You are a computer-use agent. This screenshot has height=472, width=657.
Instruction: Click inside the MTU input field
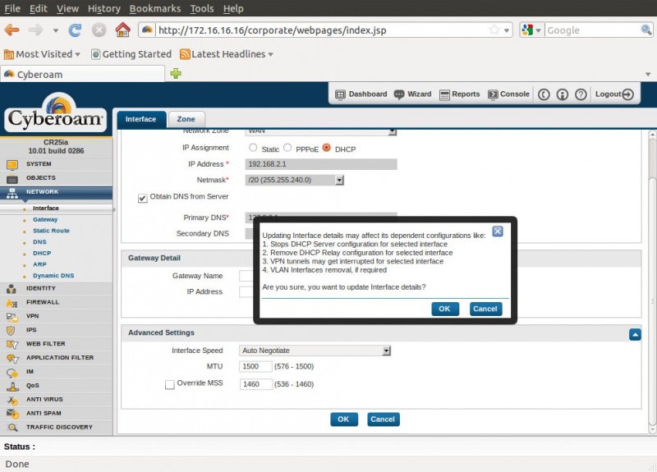coord(255,366)
